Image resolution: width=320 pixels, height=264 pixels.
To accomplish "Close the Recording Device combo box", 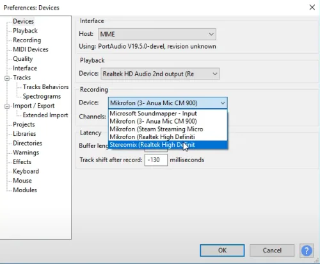I will pos(168,103).
